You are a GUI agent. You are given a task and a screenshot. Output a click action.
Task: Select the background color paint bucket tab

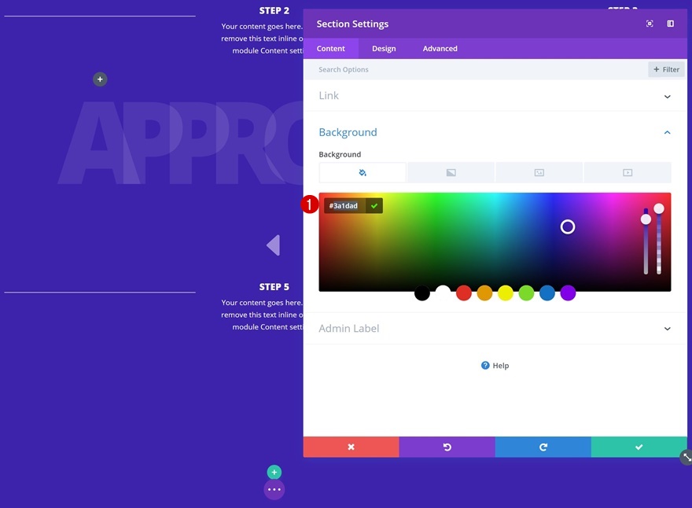pyautogui.click(x=363, y=172)
